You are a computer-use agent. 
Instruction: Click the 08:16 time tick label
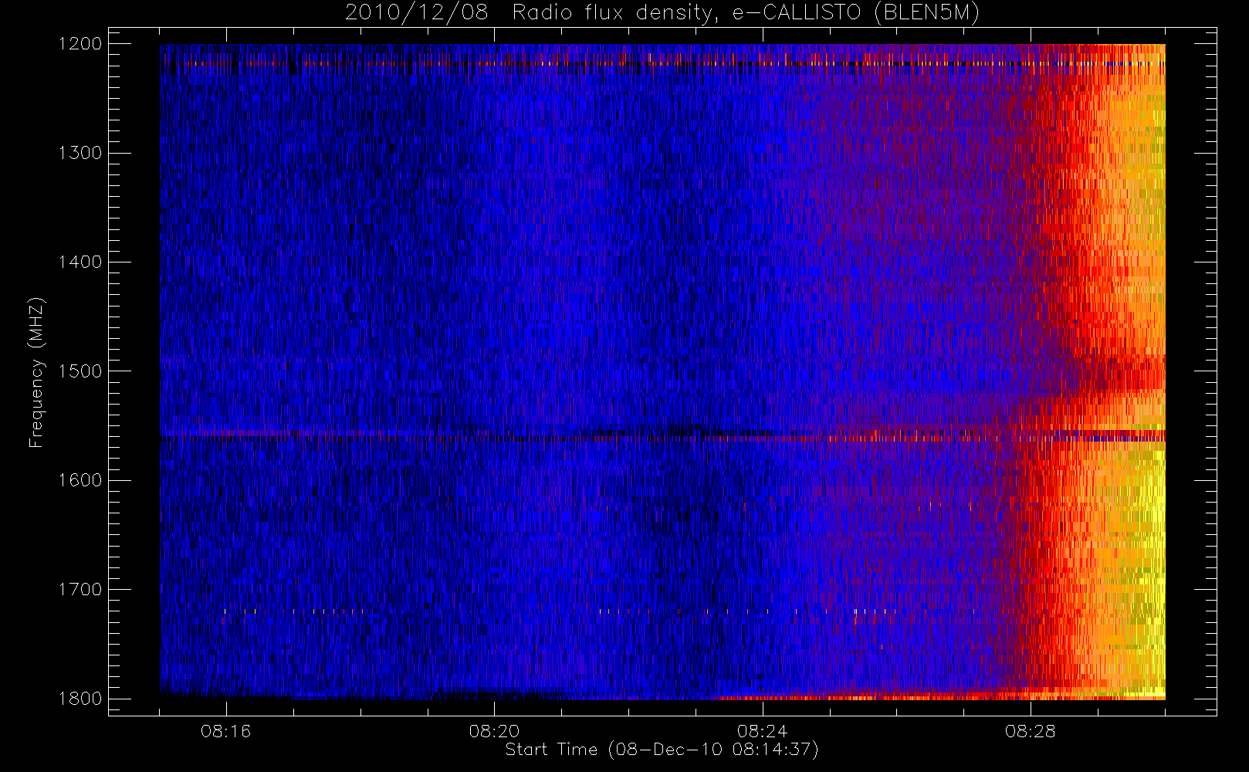click(226, 731)
